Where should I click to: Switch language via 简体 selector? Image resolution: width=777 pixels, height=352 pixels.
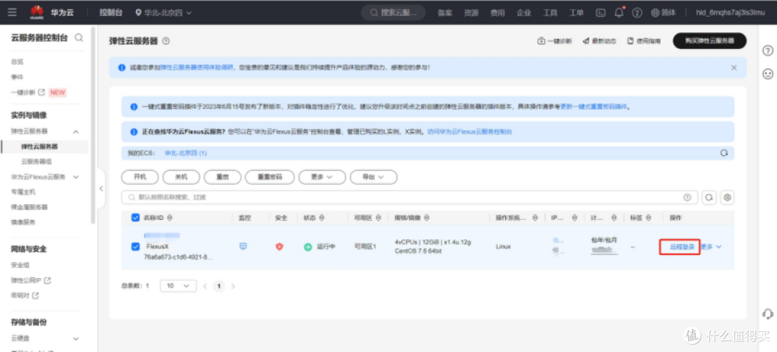click(663, 13)
